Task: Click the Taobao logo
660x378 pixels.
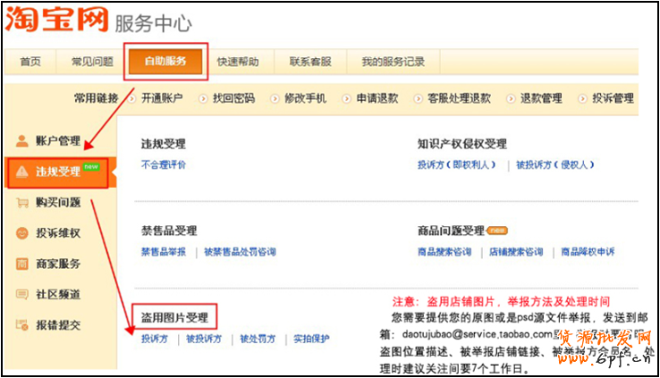Action: point(54,21)
